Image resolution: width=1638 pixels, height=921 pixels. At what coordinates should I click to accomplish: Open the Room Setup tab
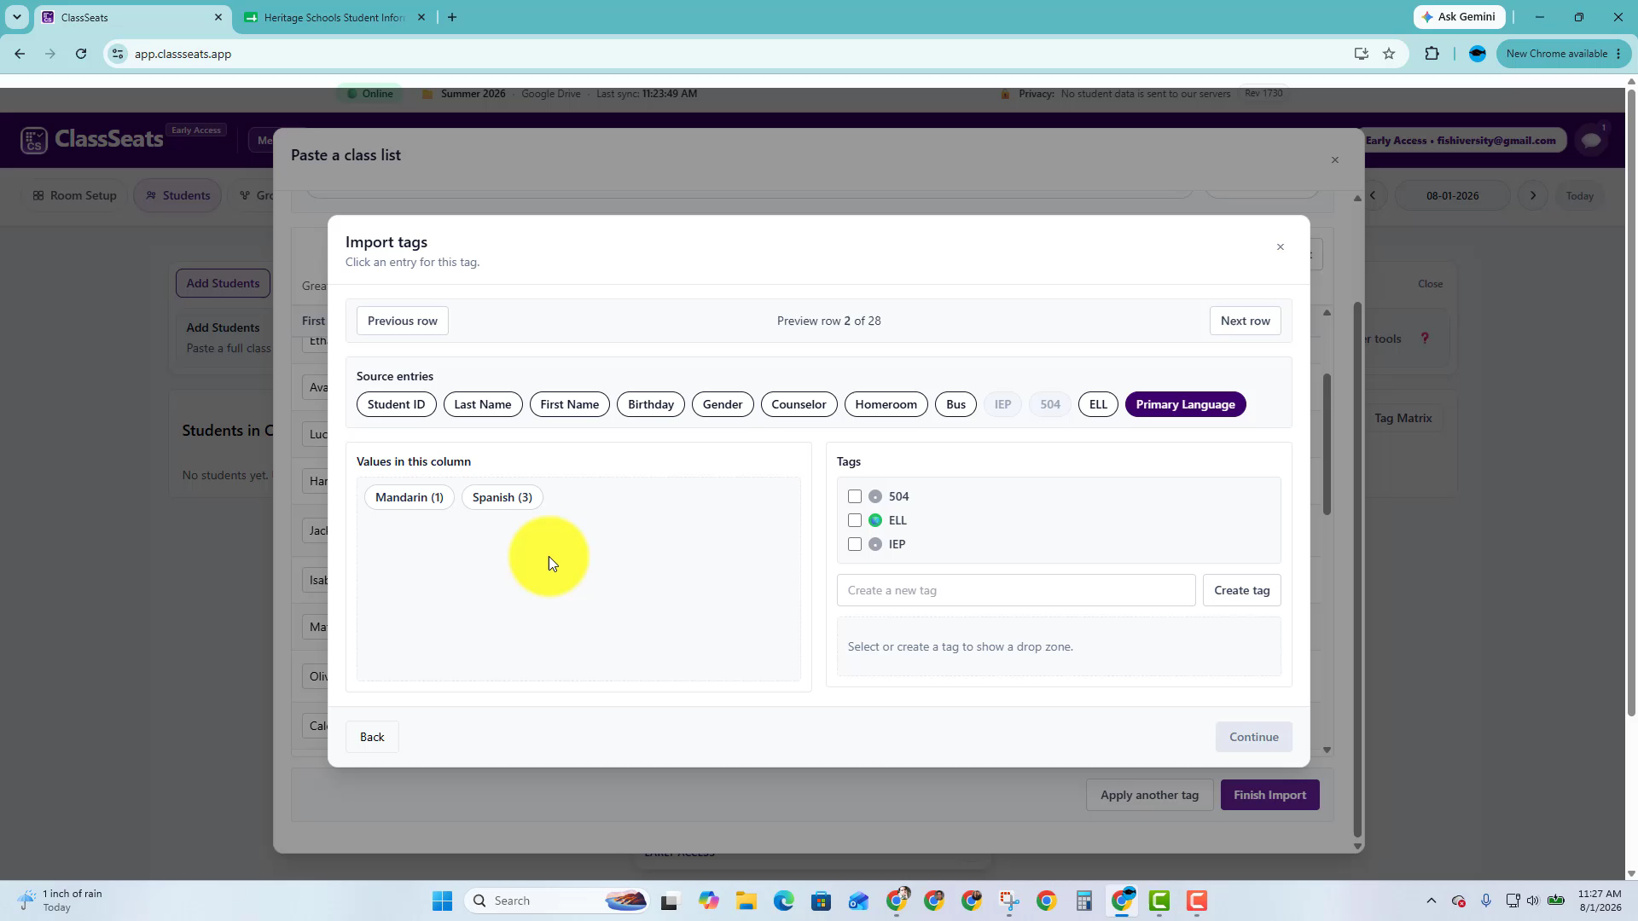pyautogui.click(x=74, y=195)
